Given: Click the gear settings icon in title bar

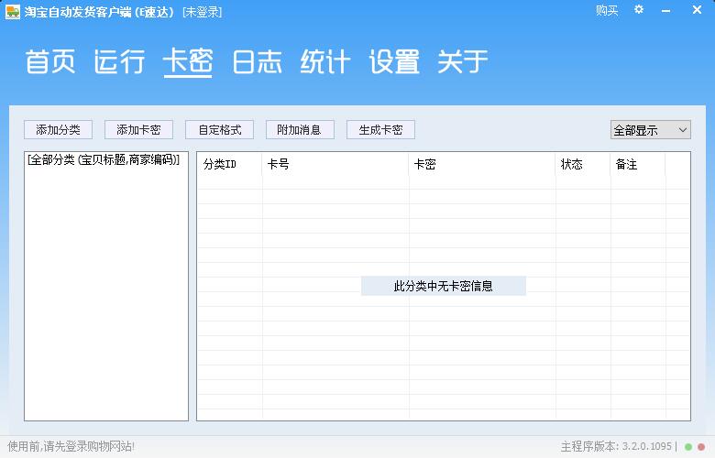Looking at the screenshot, I should pyautogui.click(x=639, y=10).
